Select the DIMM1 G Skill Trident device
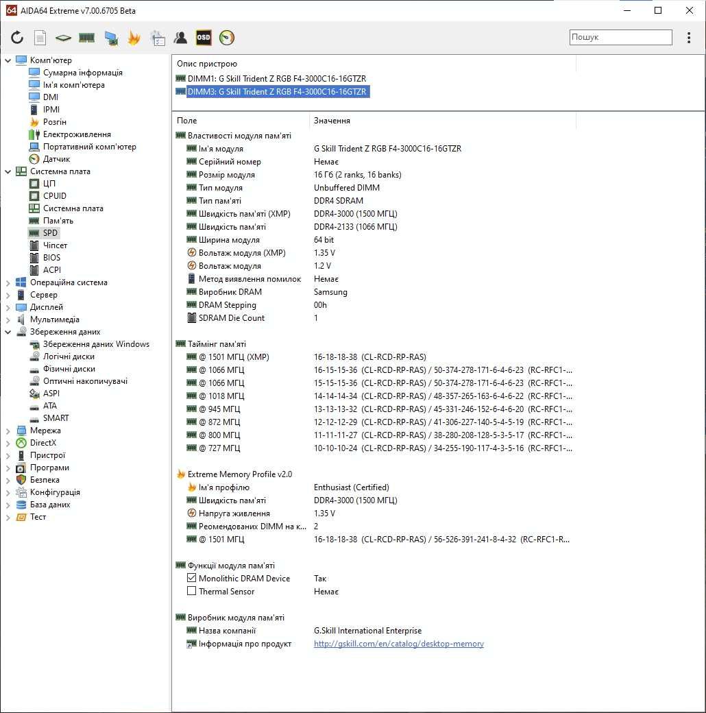Viewport: 706px width, 713px height. tap(276, 79)
